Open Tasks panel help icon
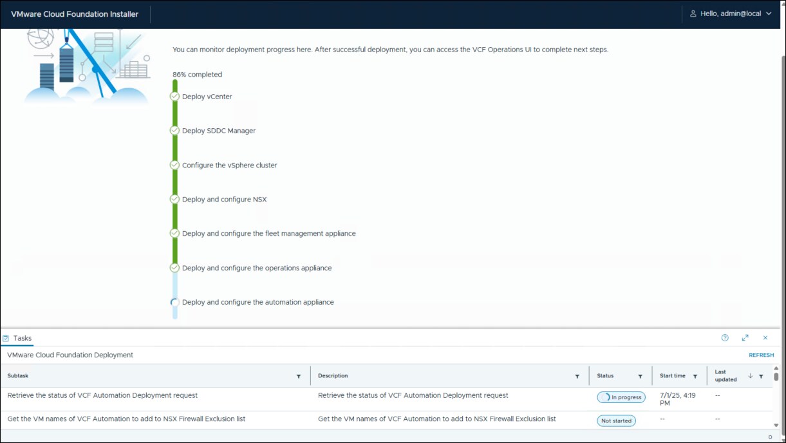 pos(725,337)
